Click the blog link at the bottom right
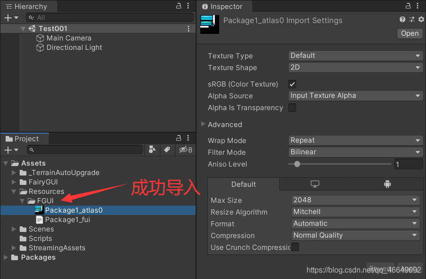Image resolution: width=426 pixels, height=279 pixels. (x=363, y=270)
